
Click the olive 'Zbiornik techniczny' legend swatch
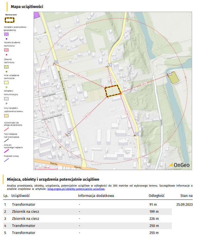click(x=6, y=67)
